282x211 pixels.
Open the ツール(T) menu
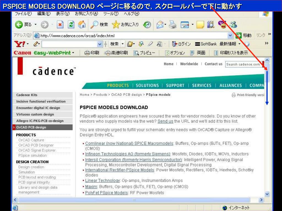tap(111, 14)
